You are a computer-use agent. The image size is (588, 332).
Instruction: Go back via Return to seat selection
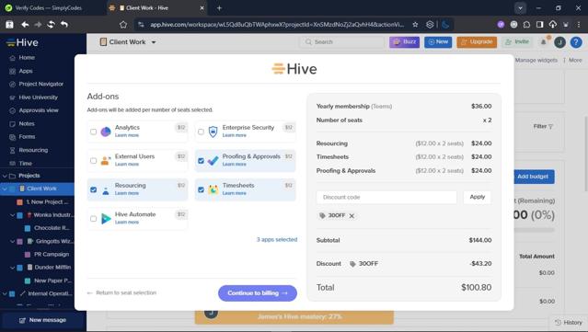[x=121, y=292]
